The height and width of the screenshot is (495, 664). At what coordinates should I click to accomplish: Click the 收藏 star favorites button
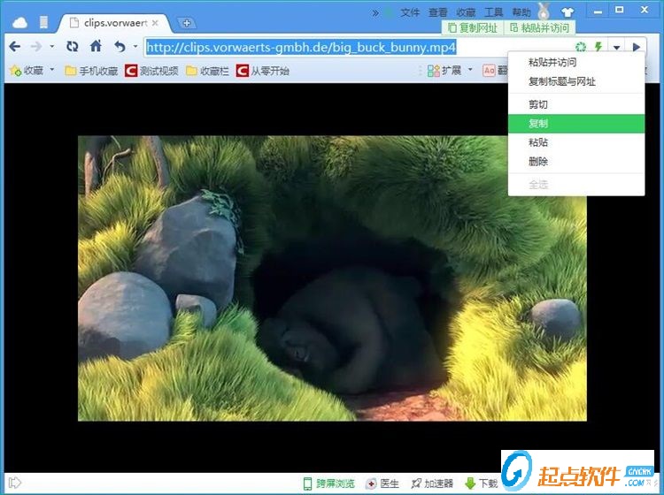click(27, 71)
